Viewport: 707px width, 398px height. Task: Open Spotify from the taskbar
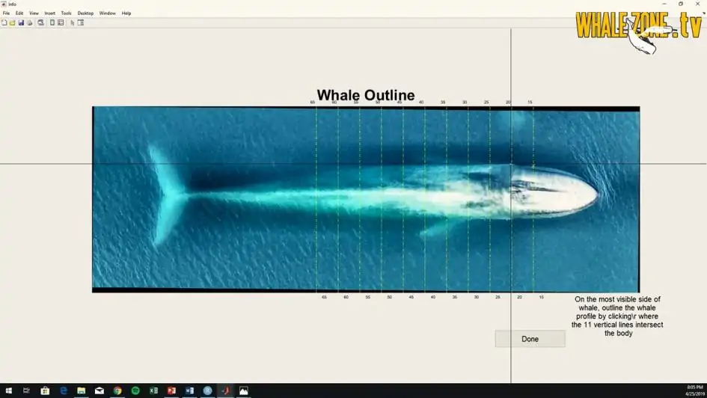pos(135,391)
